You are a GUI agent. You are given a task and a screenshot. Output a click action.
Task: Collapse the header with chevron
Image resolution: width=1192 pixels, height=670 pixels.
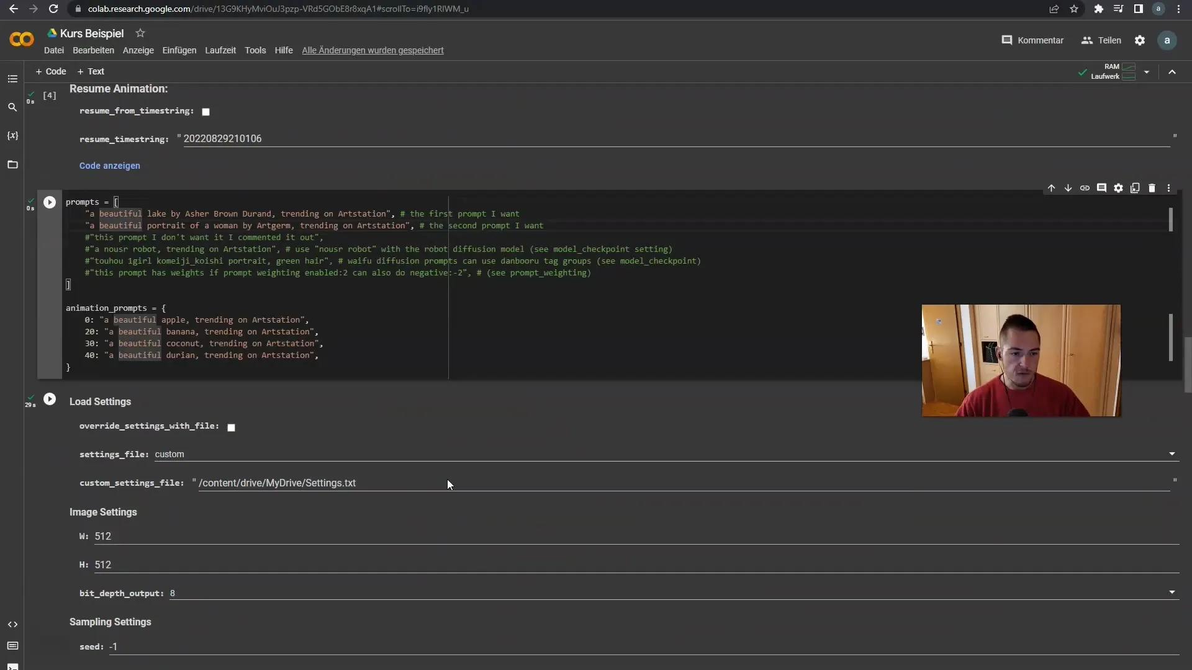[1172, 72]
